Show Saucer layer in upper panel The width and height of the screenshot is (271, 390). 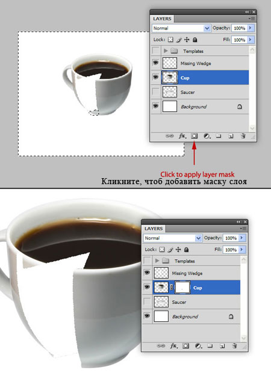click(x=156, y=91)
